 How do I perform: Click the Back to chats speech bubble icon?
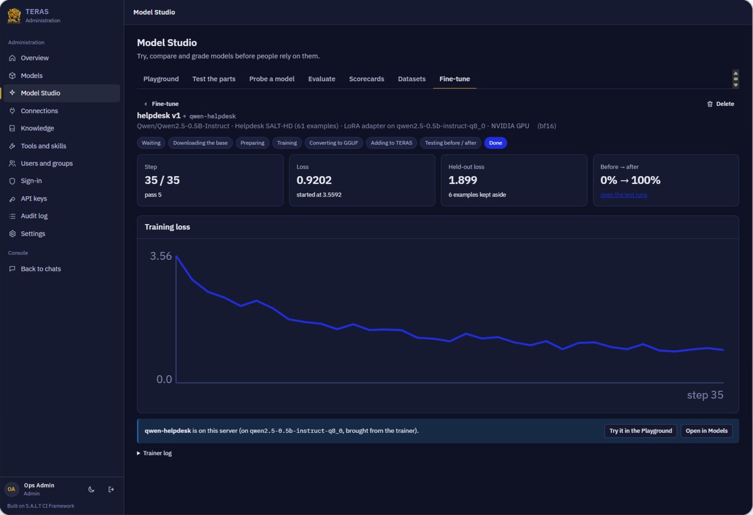(12, 269)
